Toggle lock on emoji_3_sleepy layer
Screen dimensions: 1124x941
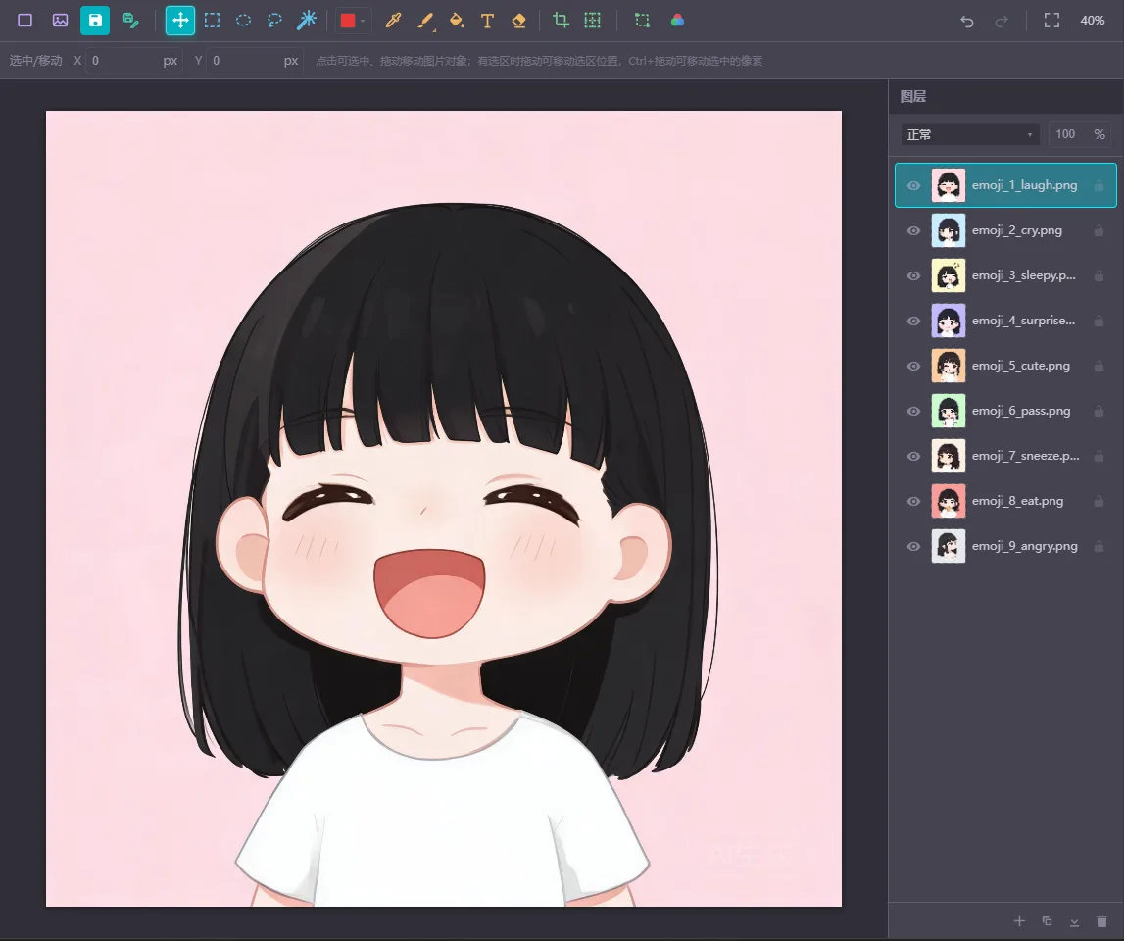[x=1099, y=276]
